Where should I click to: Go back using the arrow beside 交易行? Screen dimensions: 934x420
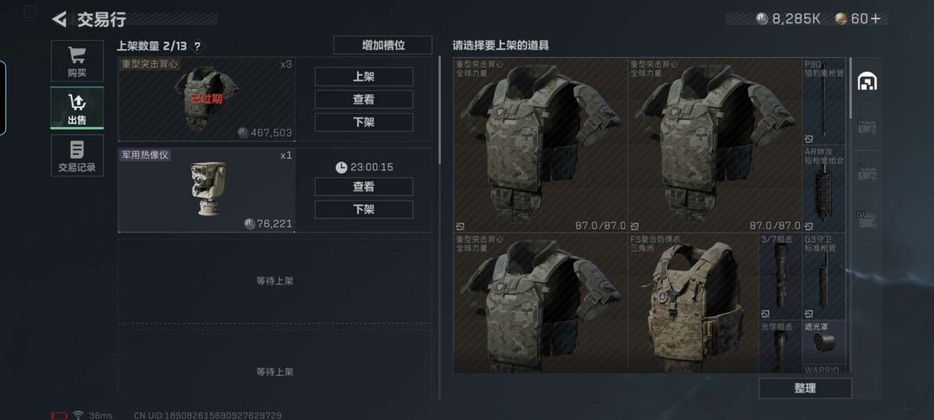point(59,19)
